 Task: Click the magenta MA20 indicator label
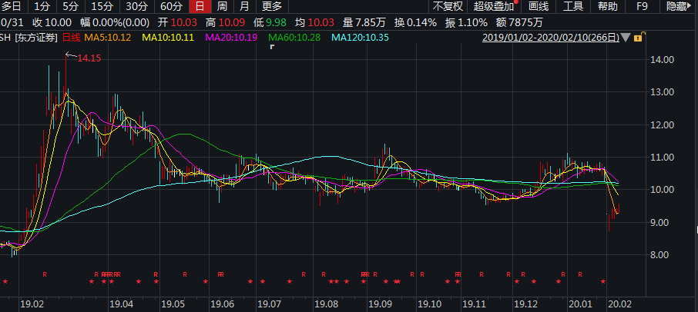click(x=237, y=38)
